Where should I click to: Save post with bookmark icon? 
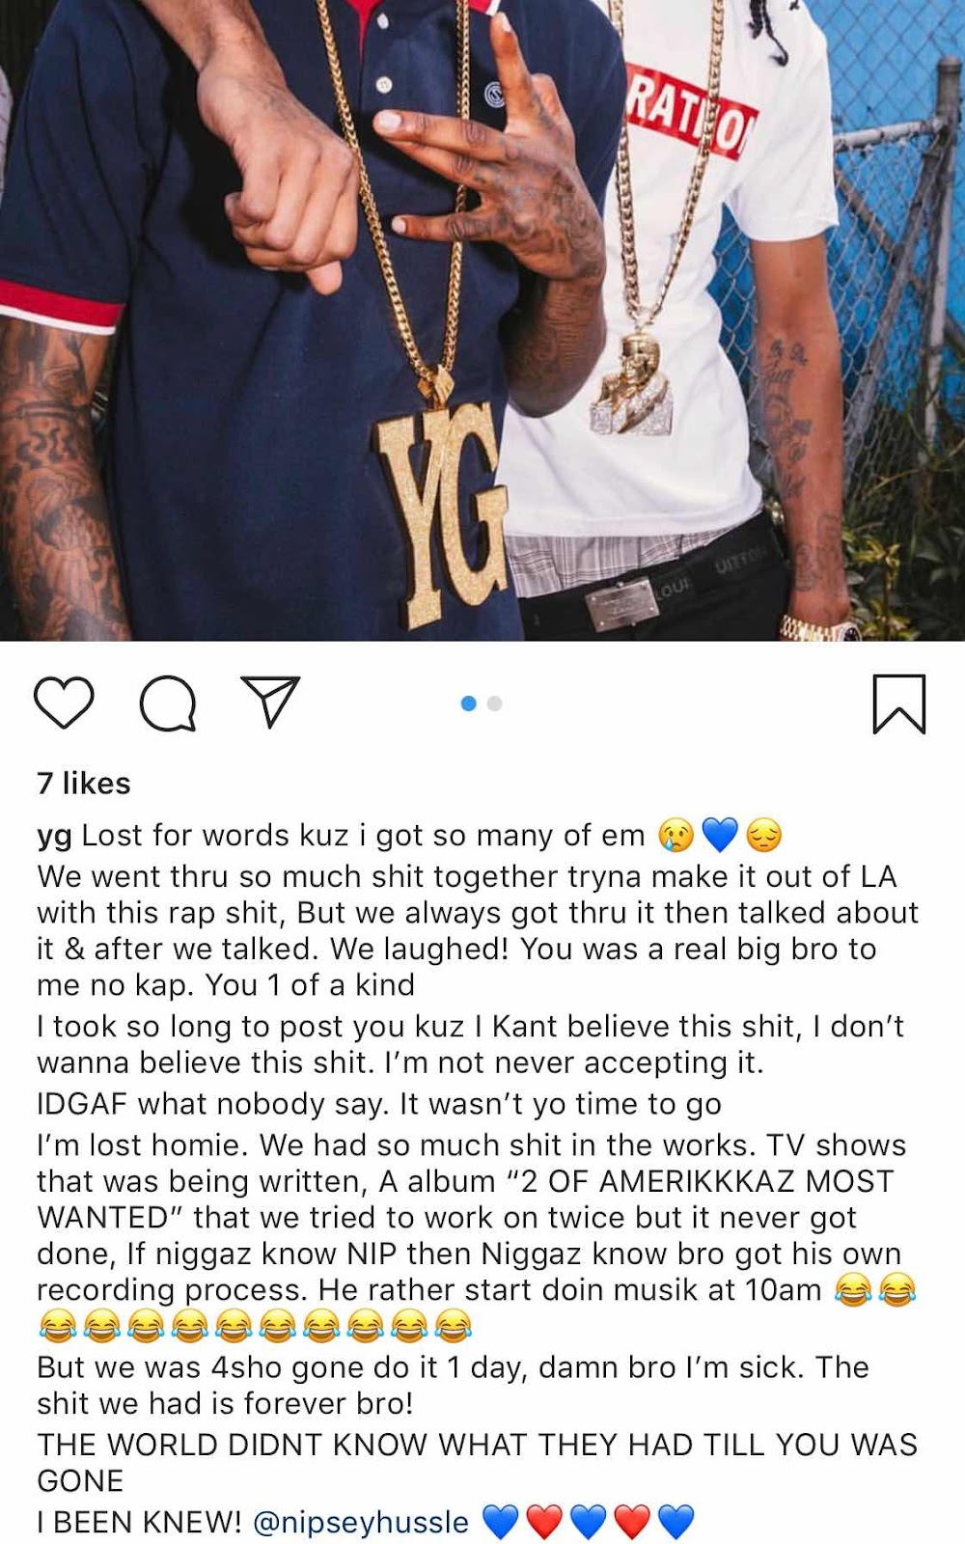pos(898,703)
